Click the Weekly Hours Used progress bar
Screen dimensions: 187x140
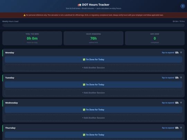click(x=93, y=25)
